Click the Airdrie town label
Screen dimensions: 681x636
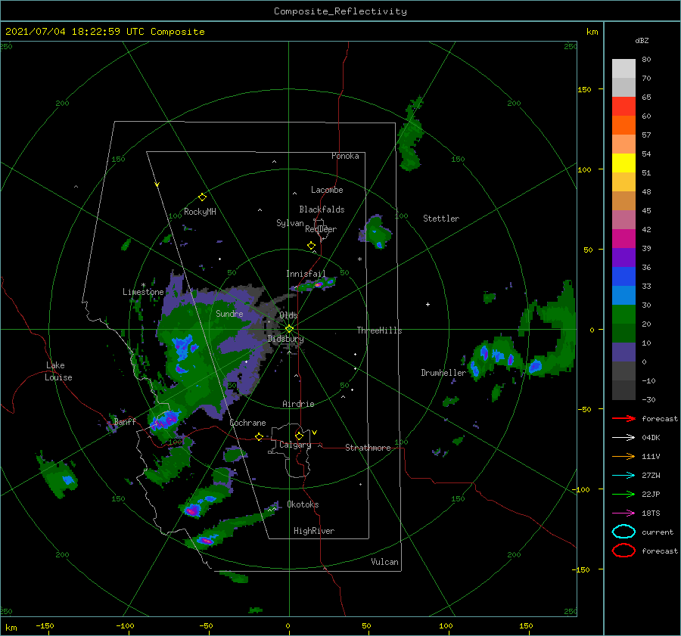[x=298, y=404]
